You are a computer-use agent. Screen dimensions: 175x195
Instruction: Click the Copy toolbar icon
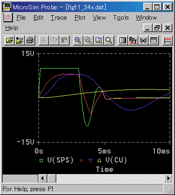54,40
